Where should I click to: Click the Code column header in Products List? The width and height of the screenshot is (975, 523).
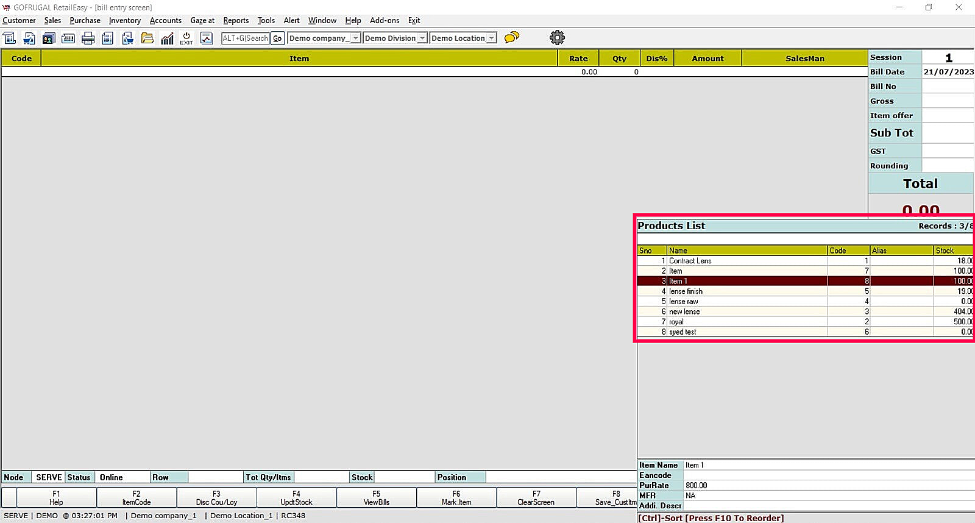(x=848, y=251)
